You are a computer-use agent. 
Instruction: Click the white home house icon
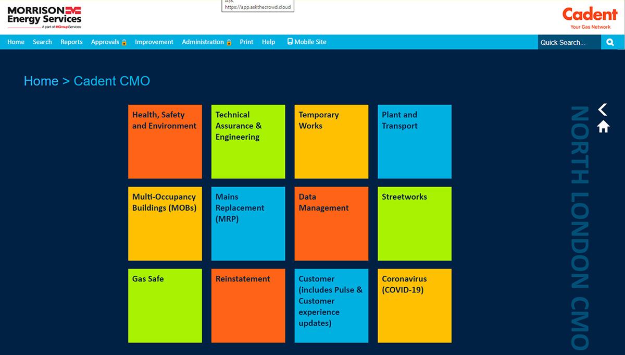pos(603,127)
